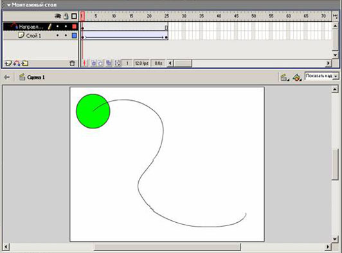The height and width of the screenshot is (253, 342).
Task: Toggle visibility dot for Слой 1
Action: click(x=57, y=35)
